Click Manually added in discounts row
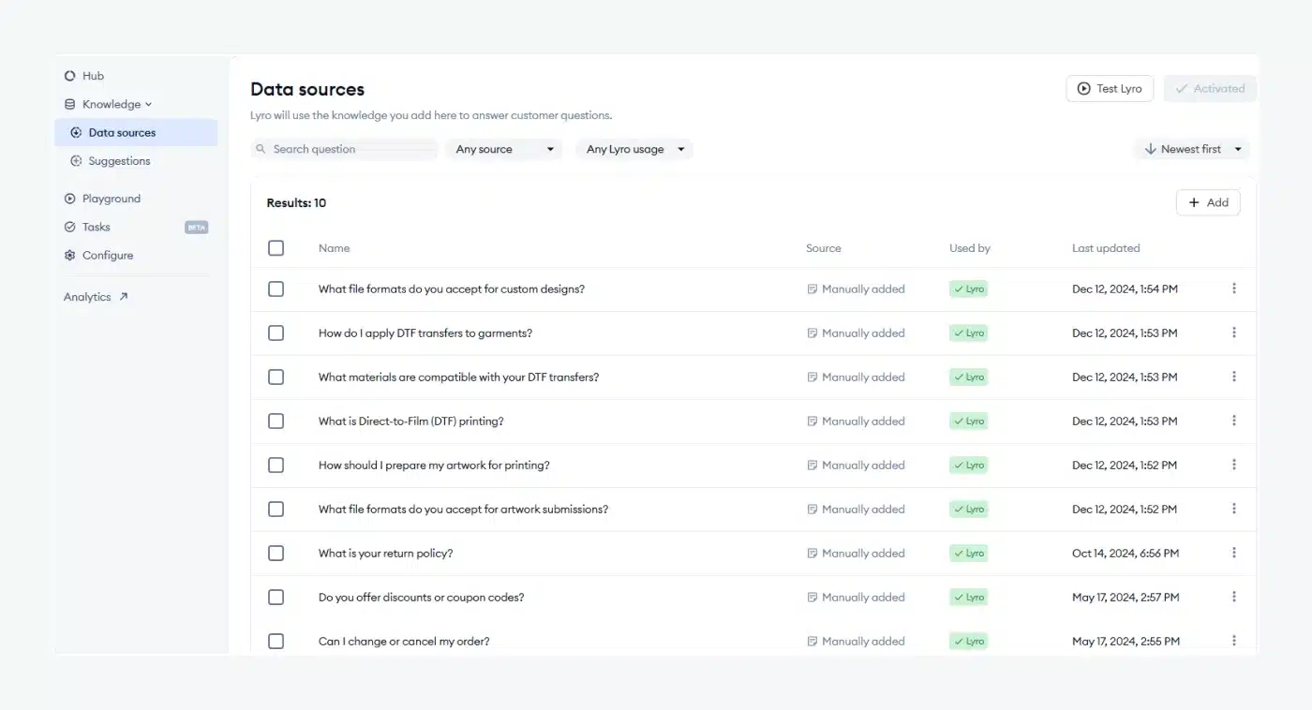1312x710 pixels. pyautogui.click(x=857, y=598)
